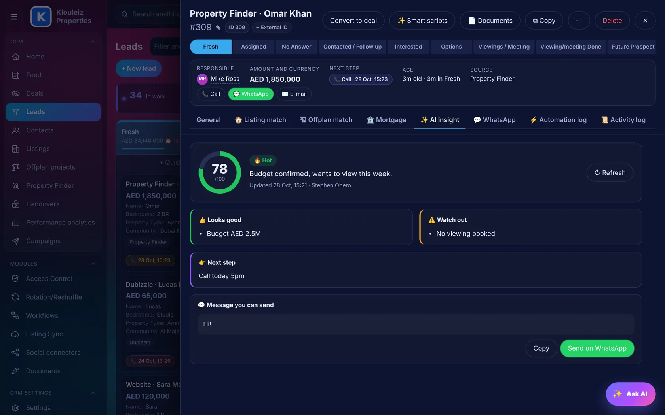The height and width of the screenshot is (415, 665).
Task: Open the hamburger menu icon
Action: pos(14,17)
